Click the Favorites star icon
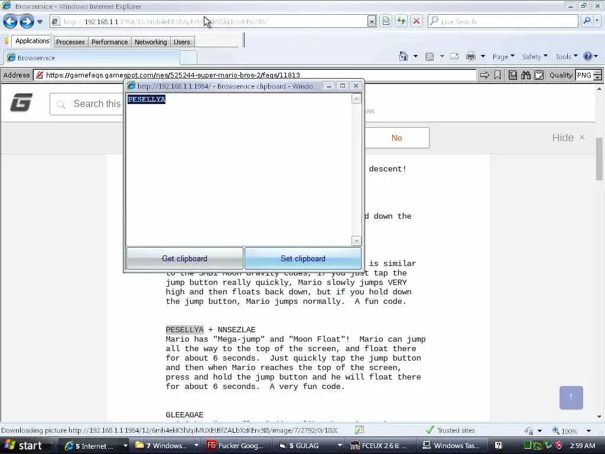This screenshot has height=454, width=605. pos(6,41)
